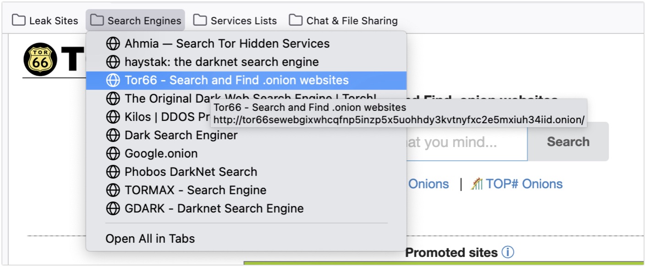Open the TOP# Onions link
Screen dimensions: 646x267
[517, 184]
